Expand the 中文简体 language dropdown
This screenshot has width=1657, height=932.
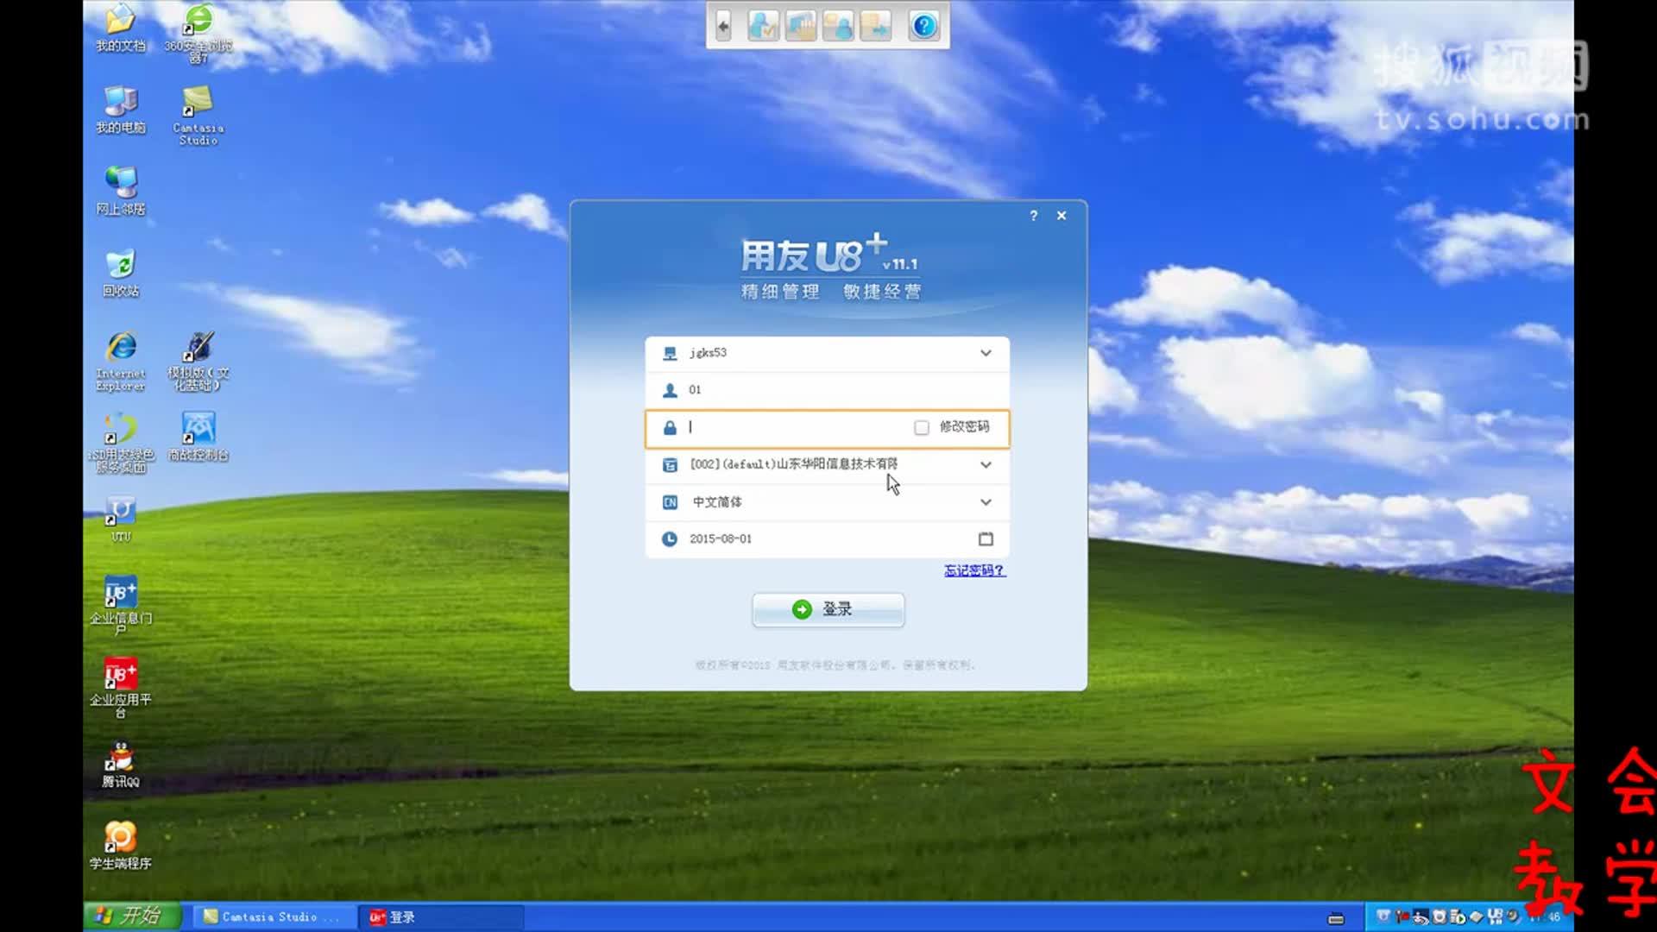click(985, 501)
